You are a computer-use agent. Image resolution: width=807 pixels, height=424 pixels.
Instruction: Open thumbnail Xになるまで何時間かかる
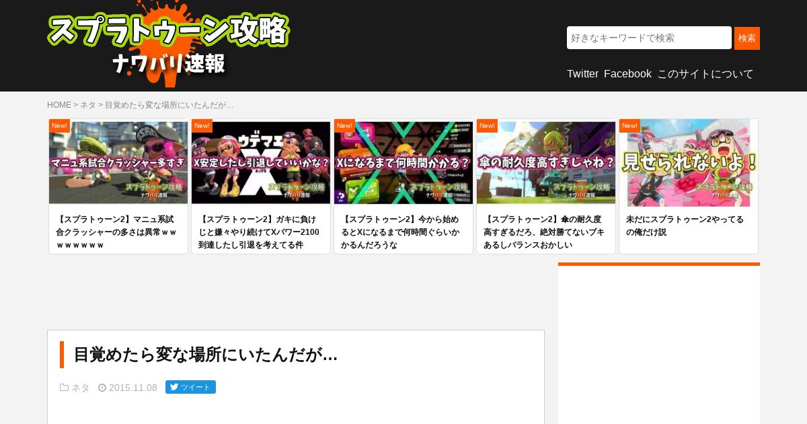click(403, 162)
